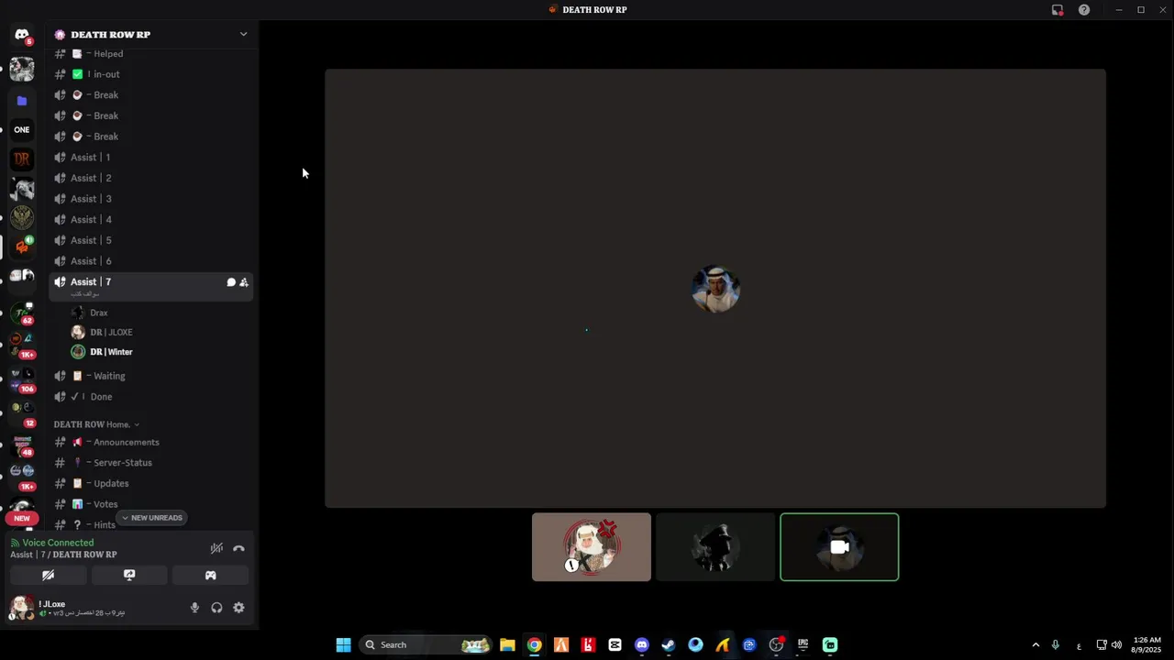The width and height of the screenshot is (1174, 660).
Task: Select the green-outlined camera participant tile
Action: [x=839, y=547]
